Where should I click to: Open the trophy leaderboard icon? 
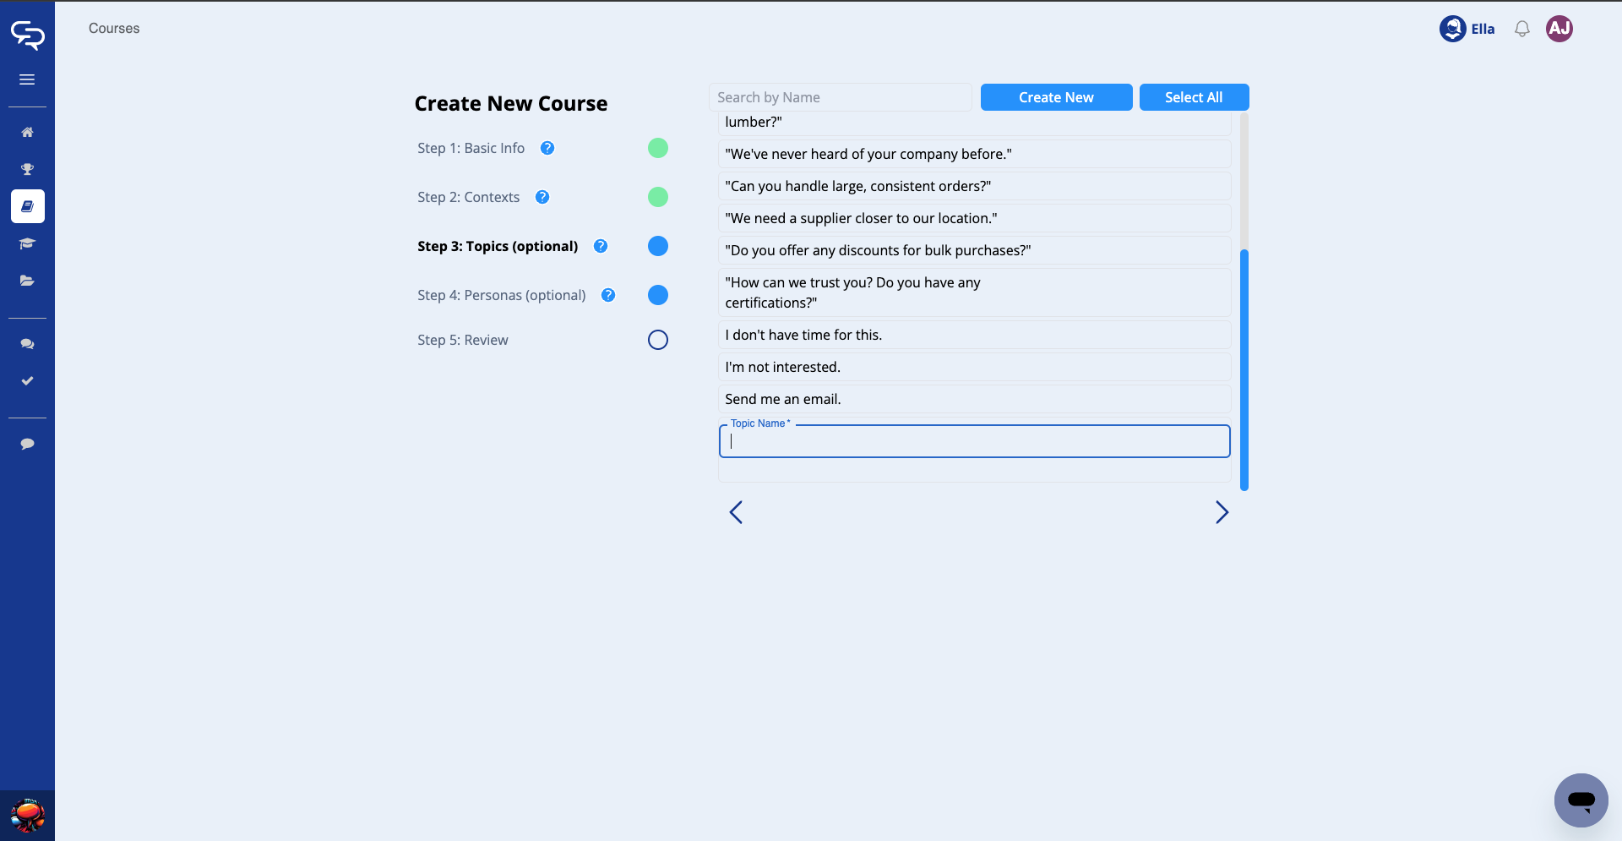tap(27, 169)
